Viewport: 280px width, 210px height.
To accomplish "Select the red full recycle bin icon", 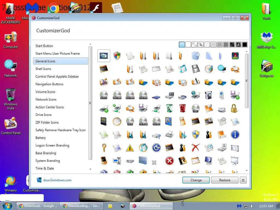I will [x=182, y=108].
